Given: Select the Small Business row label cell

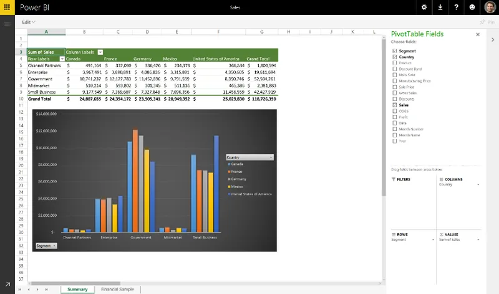Looking at the screenshot, I should (x=46, y=92).
